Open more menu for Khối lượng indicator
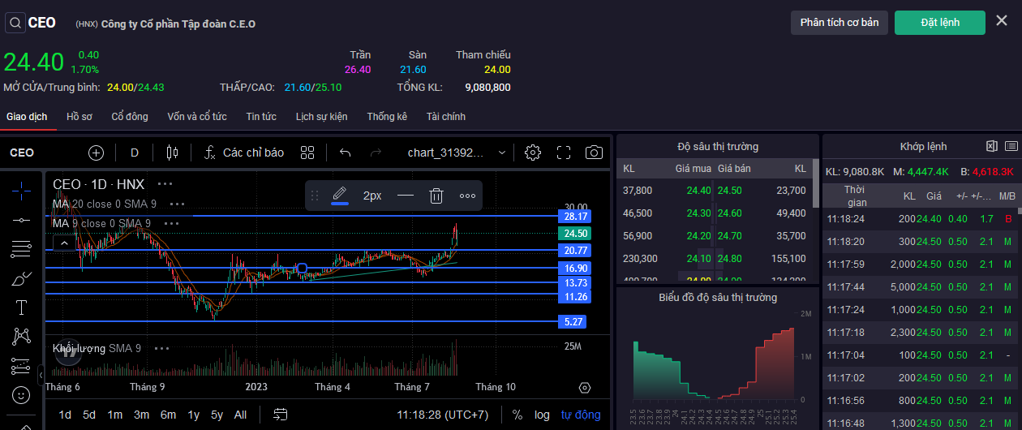Screen dimensions: 1022x430 click(161, 348)
